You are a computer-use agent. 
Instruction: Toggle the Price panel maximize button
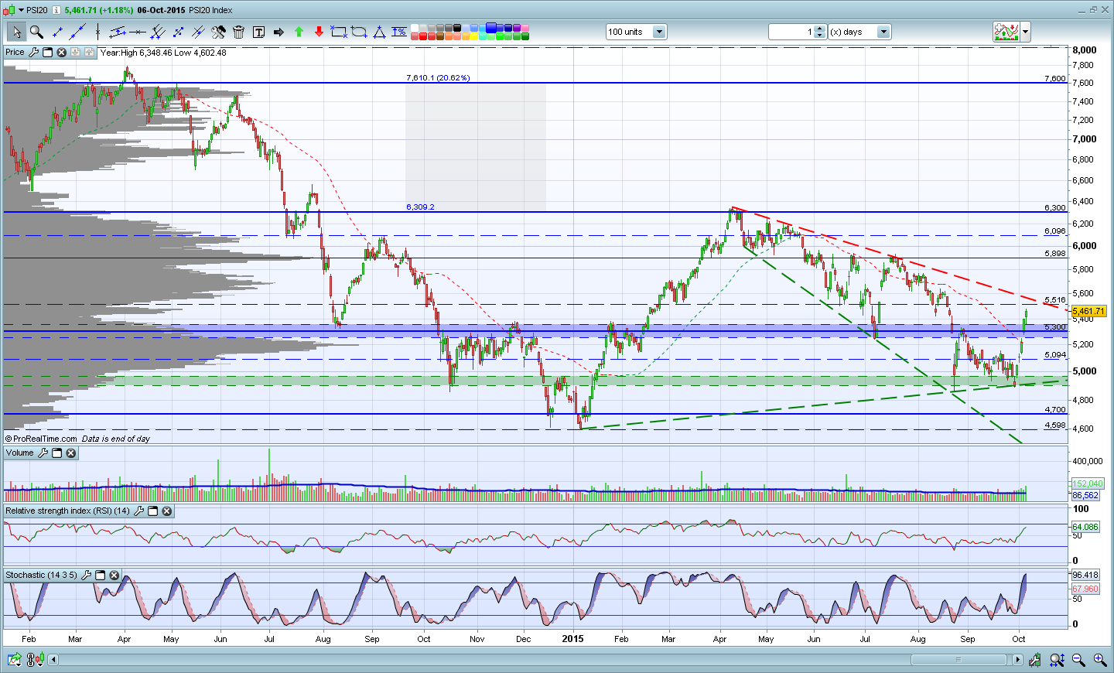pyautogui.click(x=47, y=53)
